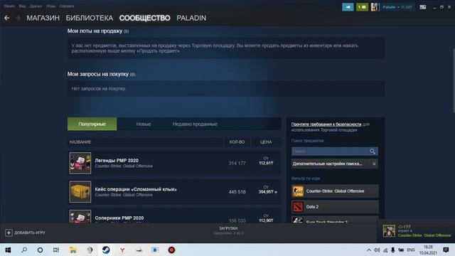
Task: Open Yandex Browser from the taskbar
Action: tap(122, 250)
